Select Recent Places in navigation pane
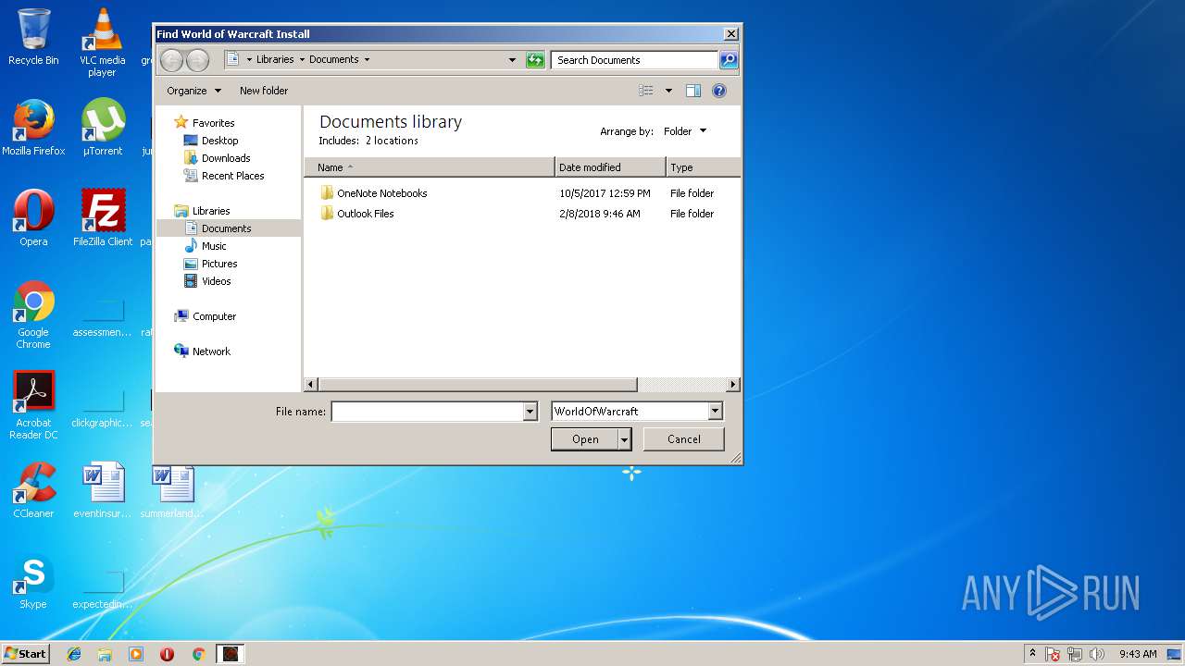Viewport: 1185px width, 666px height. coord(232,176)
